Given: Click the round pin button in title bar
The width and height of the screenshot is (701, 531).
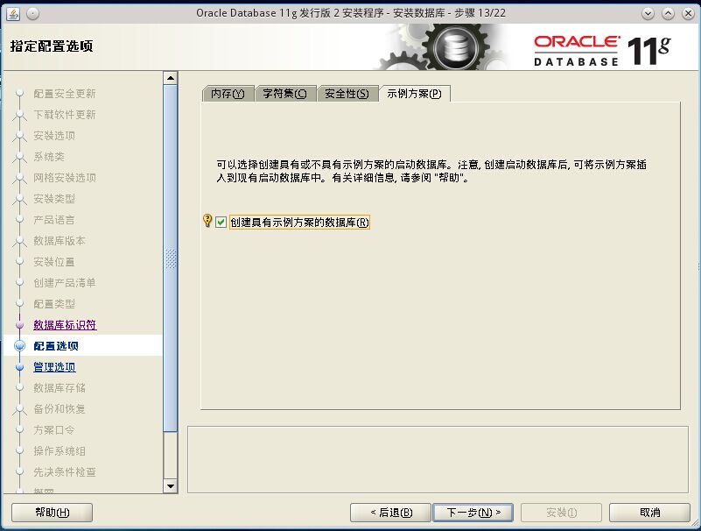Looking at the screenshot, I should tap(32, 13).
